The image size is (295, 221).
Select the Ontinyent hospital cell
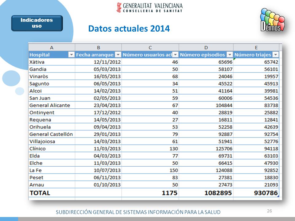pos(52,112)
